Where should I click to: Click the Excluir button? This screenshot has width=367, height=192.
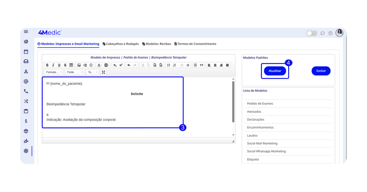click(321, 71)
